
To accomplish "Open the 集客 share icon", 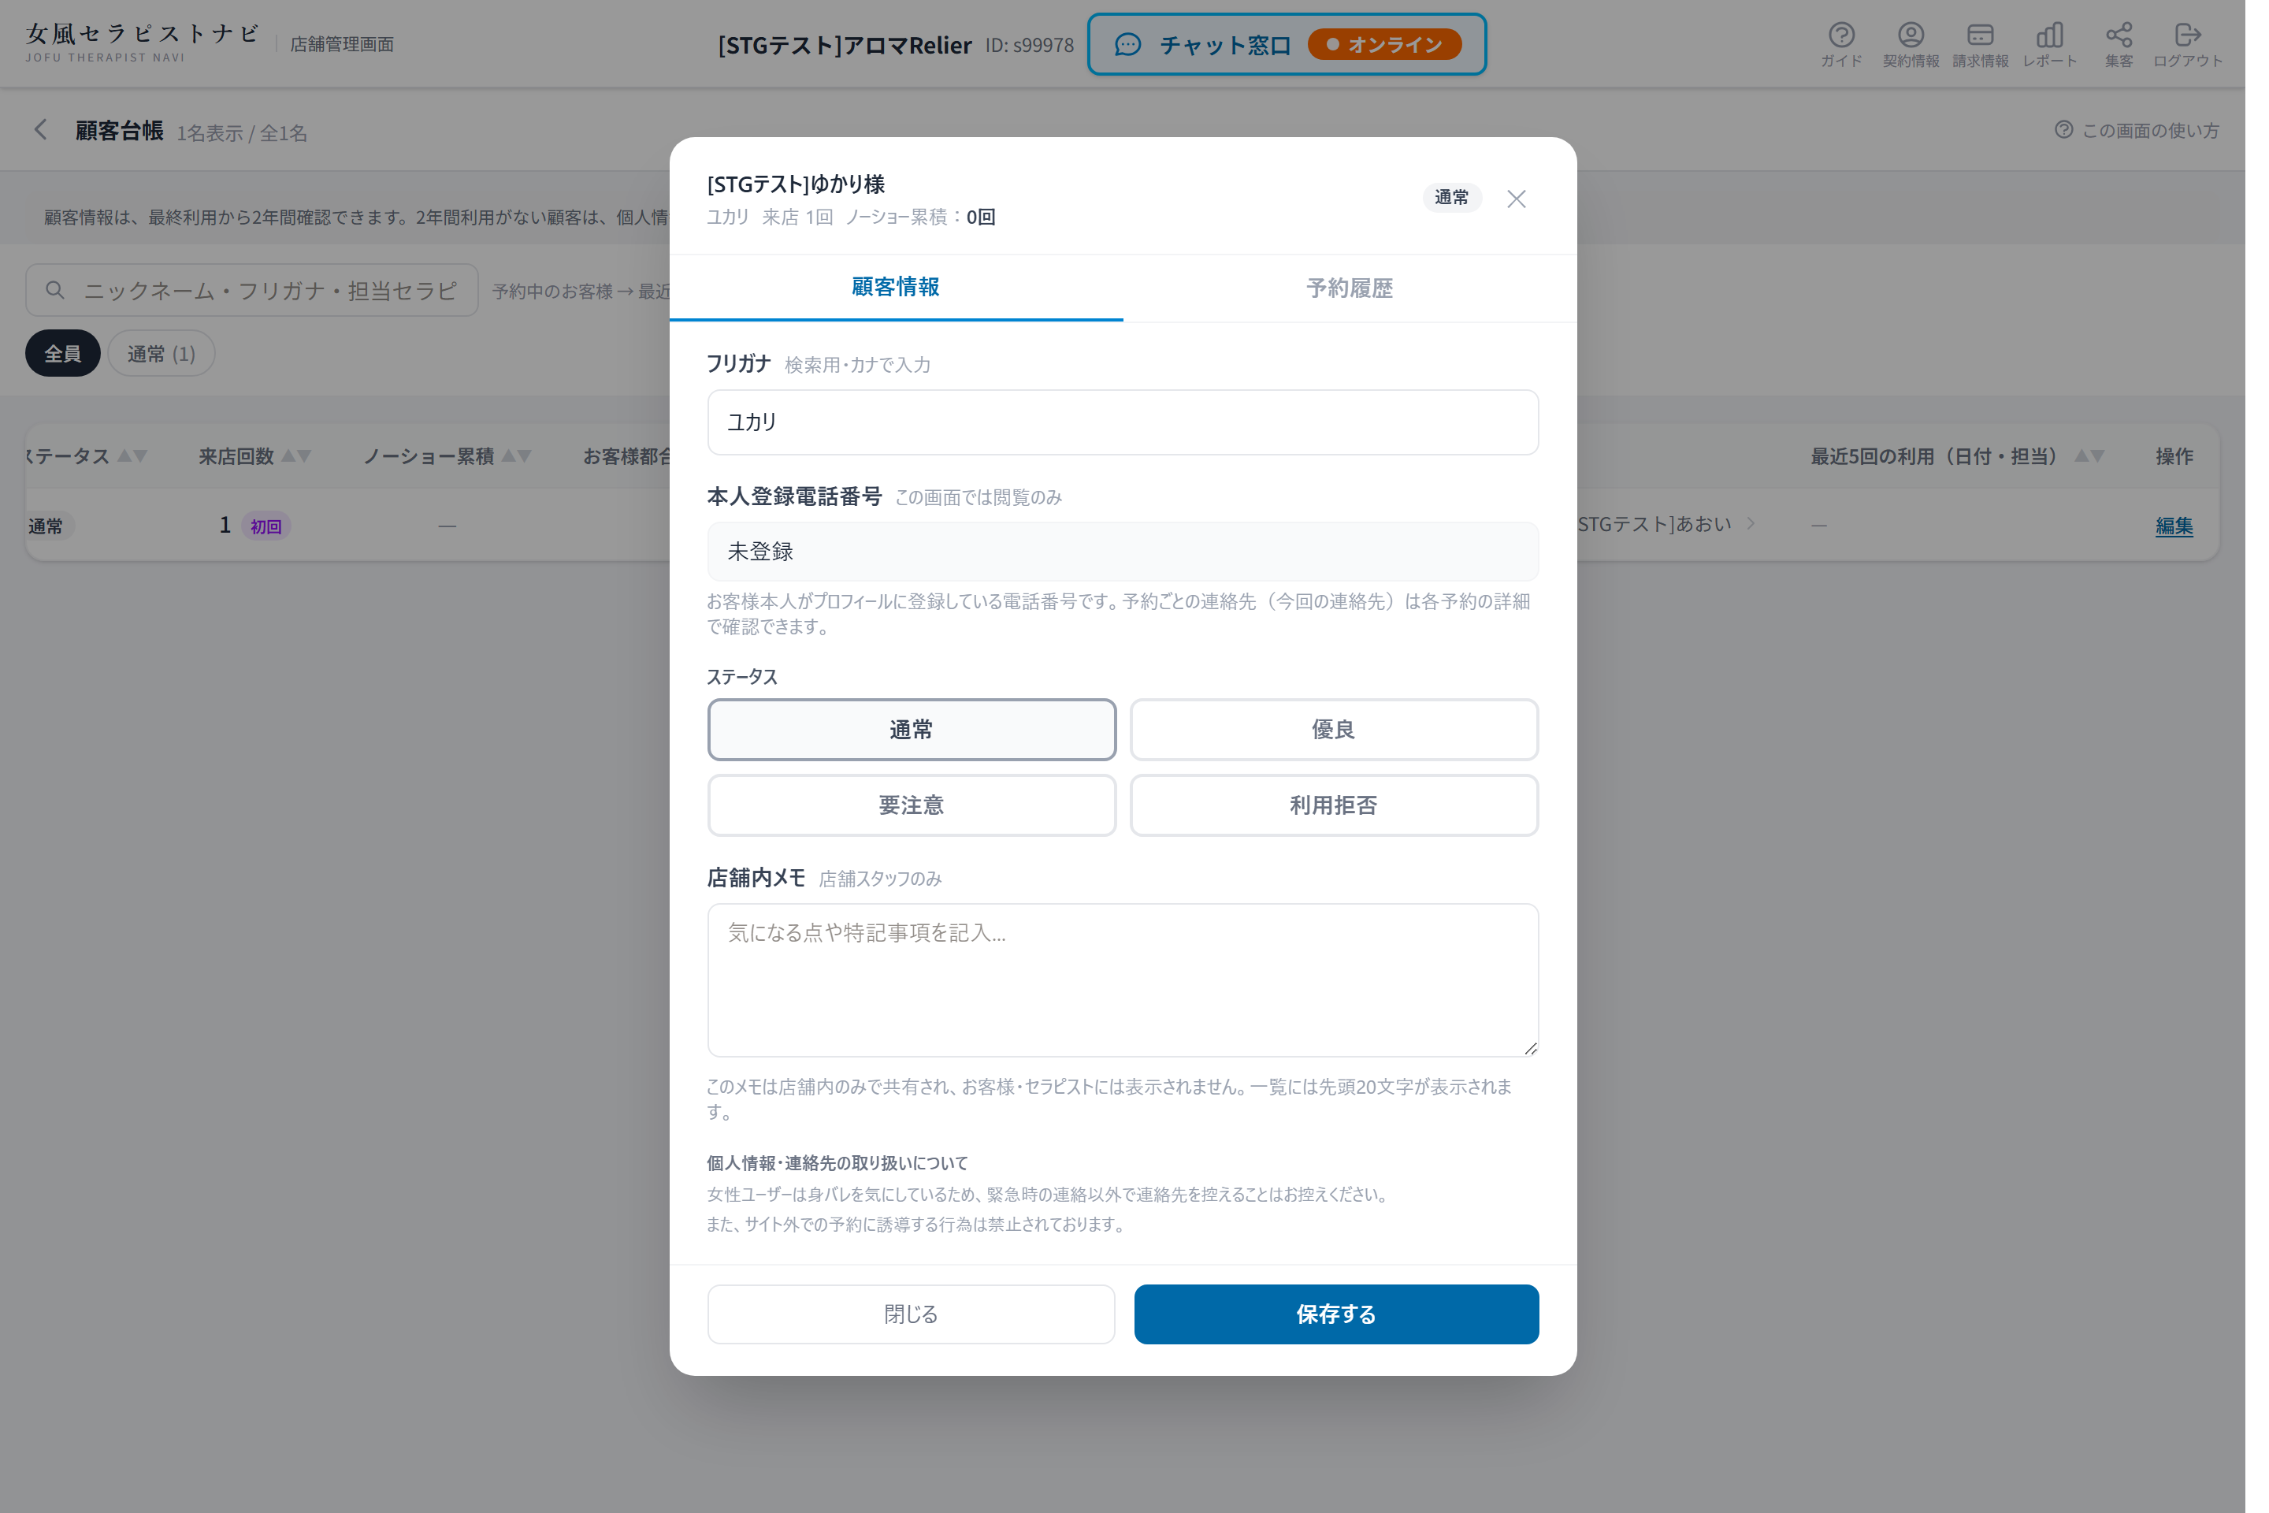I will 2119,44.
